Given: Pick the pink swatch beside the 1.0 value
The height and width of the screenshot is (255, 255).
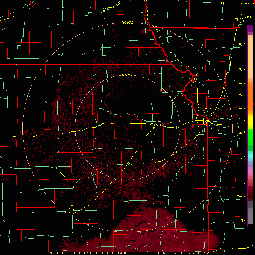Looking at the screenshot, I should pos(250,172).
